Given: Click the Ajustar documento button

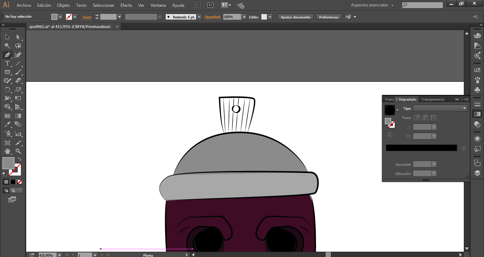Looking at the screenshot, I should coord(296,17).
